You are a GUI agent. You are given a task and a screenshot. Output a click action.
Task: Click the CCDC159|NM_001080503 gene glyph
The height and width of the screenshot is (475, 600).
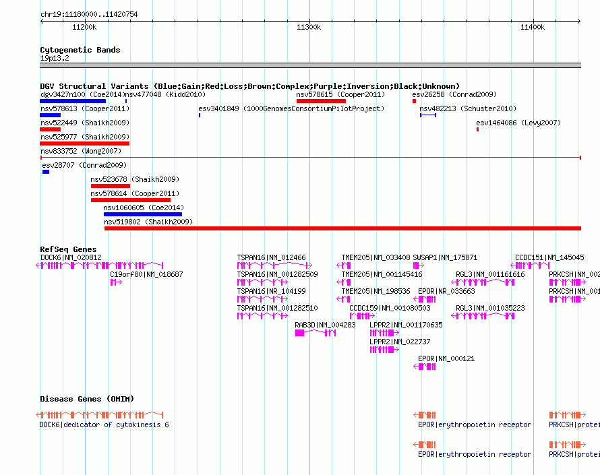(362, 316)
